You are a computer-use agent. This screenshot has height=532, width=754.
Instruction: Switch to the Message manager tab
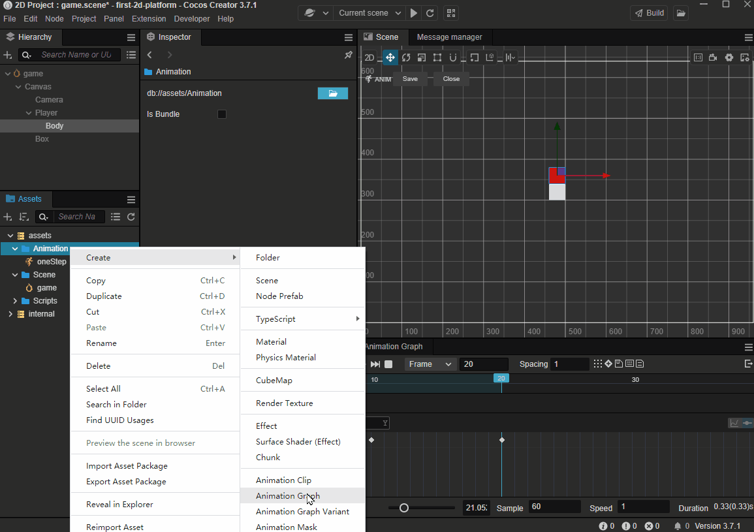tap(449, 37)
